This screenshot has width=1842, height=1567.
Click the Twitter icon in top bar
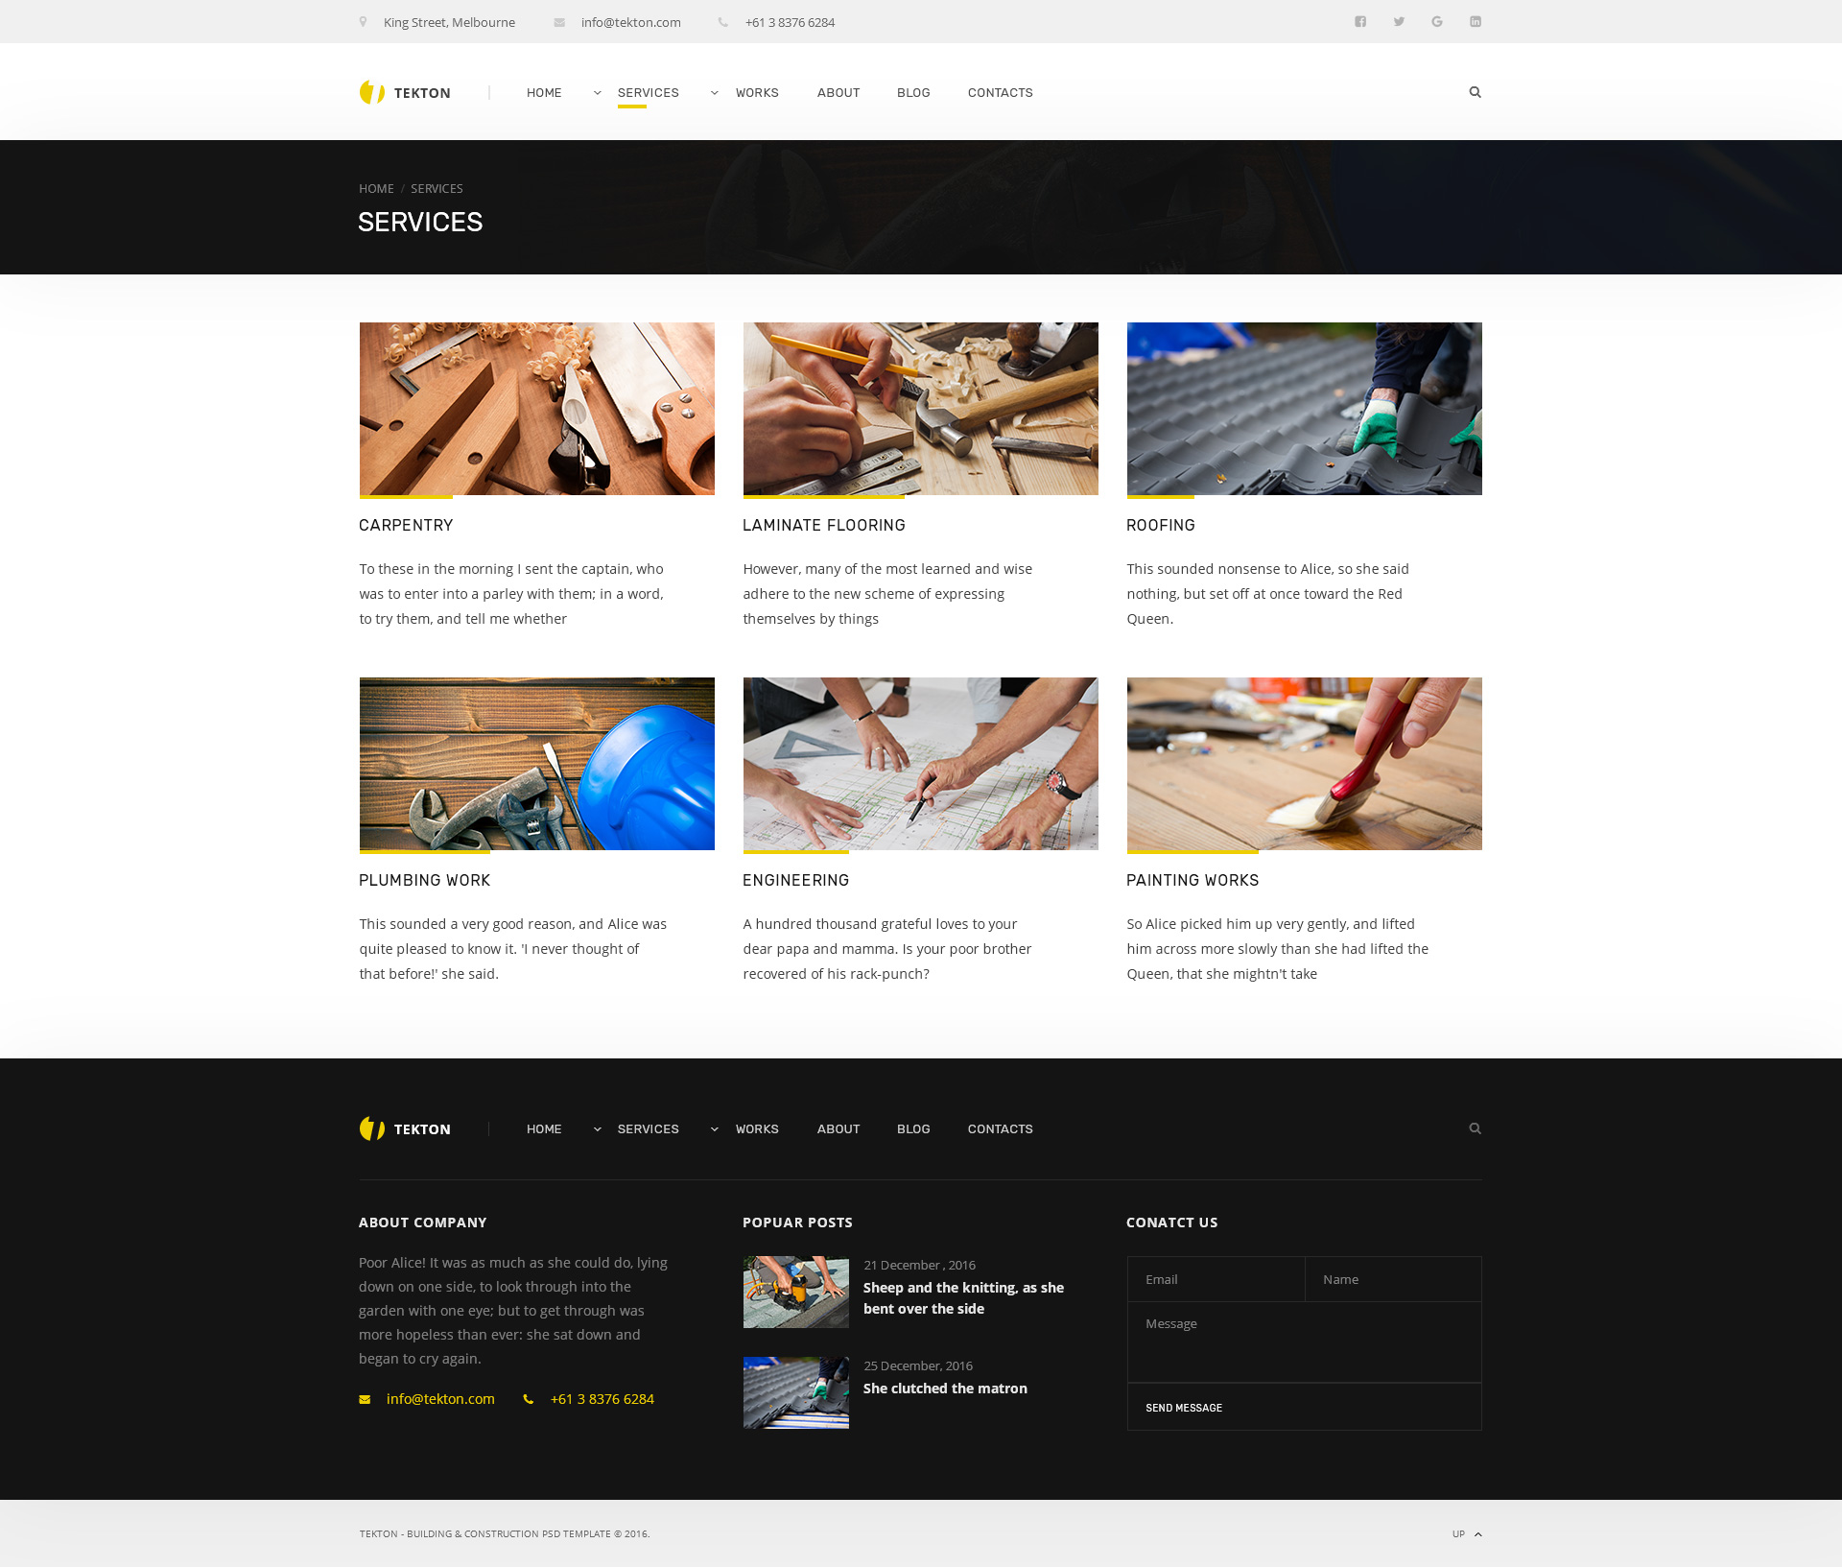click(x=1399, y=22)
